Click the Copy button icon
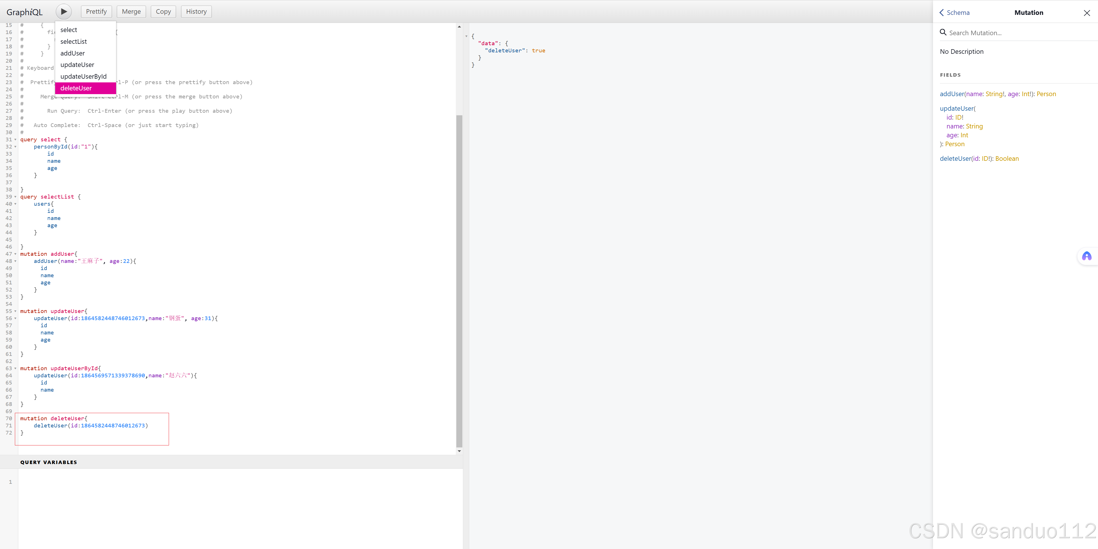This screenshot has height=549, width=1098. 162,11
